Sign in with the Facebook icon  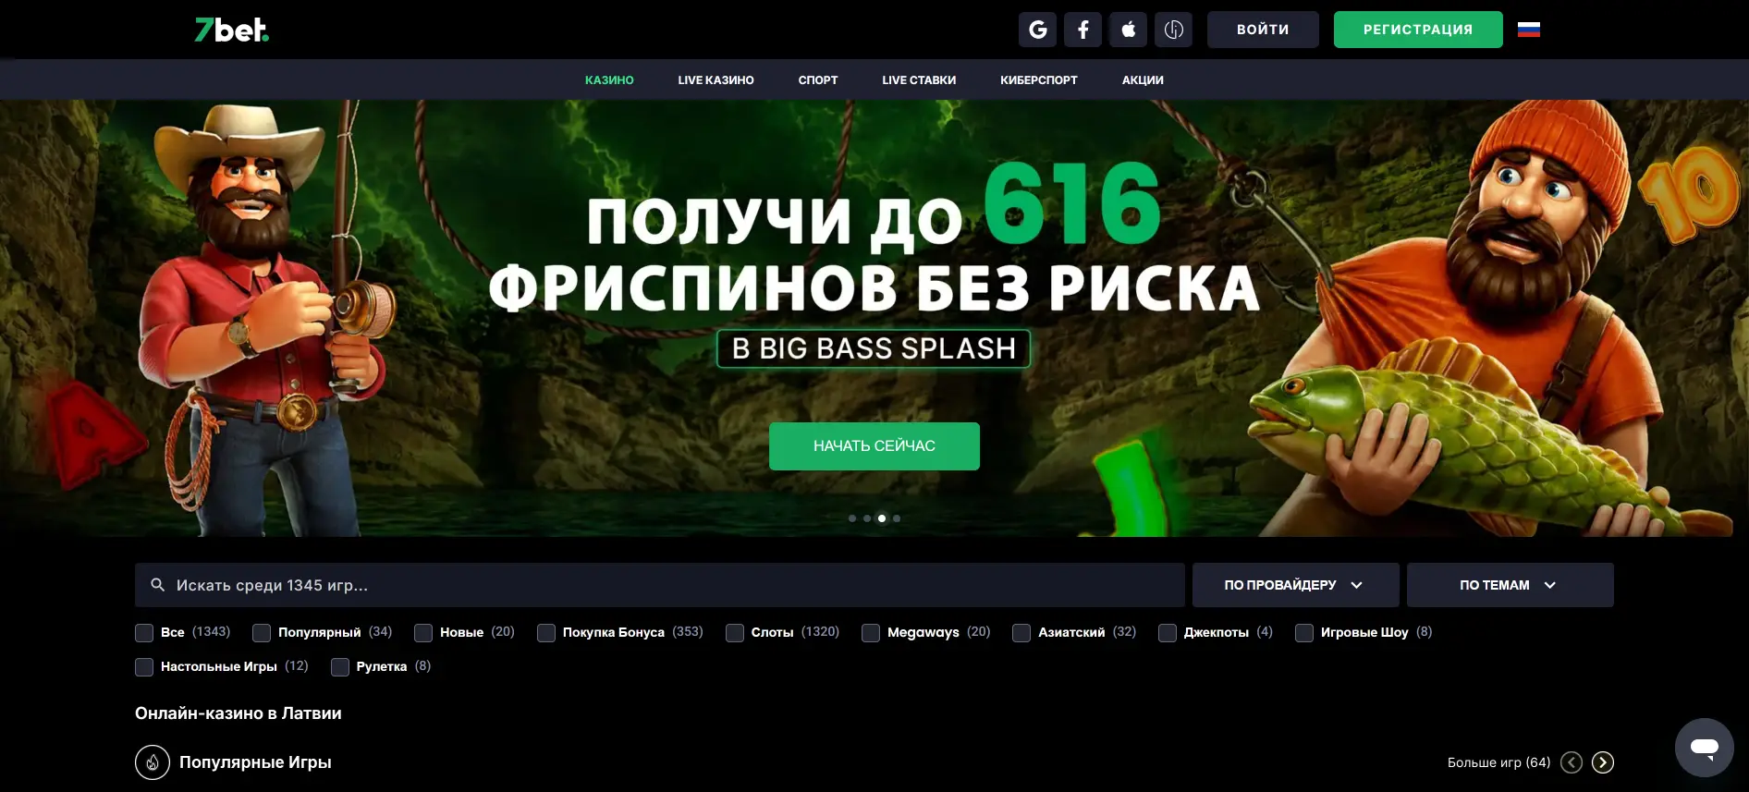click(x=1082, y=30)
